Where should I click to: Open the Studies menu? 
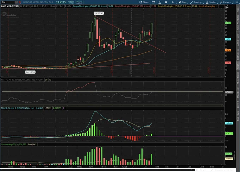(x=211, y=2)
